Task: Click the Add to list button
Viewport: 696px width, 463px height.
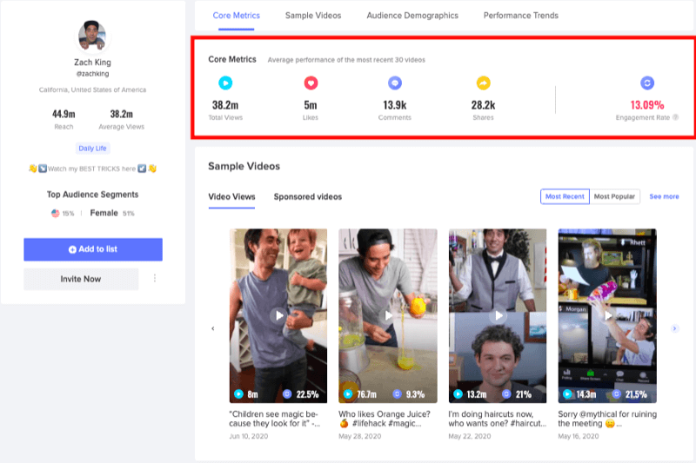Action: pyautogui.click(x=93, y=249)
